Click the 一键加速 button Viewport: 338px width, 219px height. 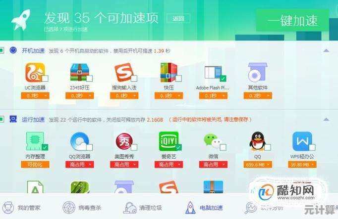click(292, 20)
